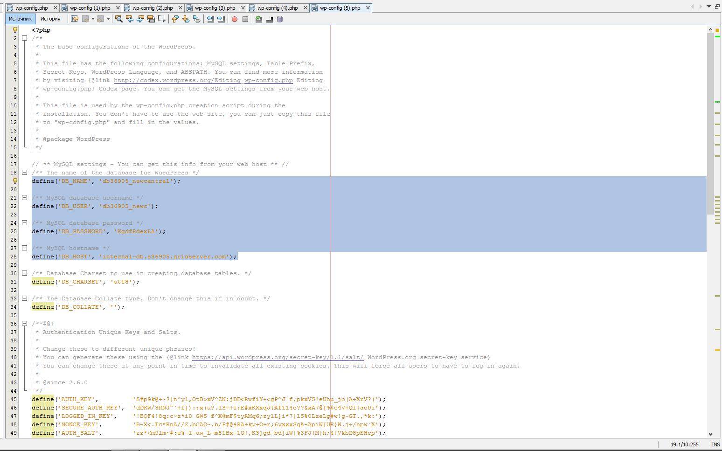Open the История view button

50,19
